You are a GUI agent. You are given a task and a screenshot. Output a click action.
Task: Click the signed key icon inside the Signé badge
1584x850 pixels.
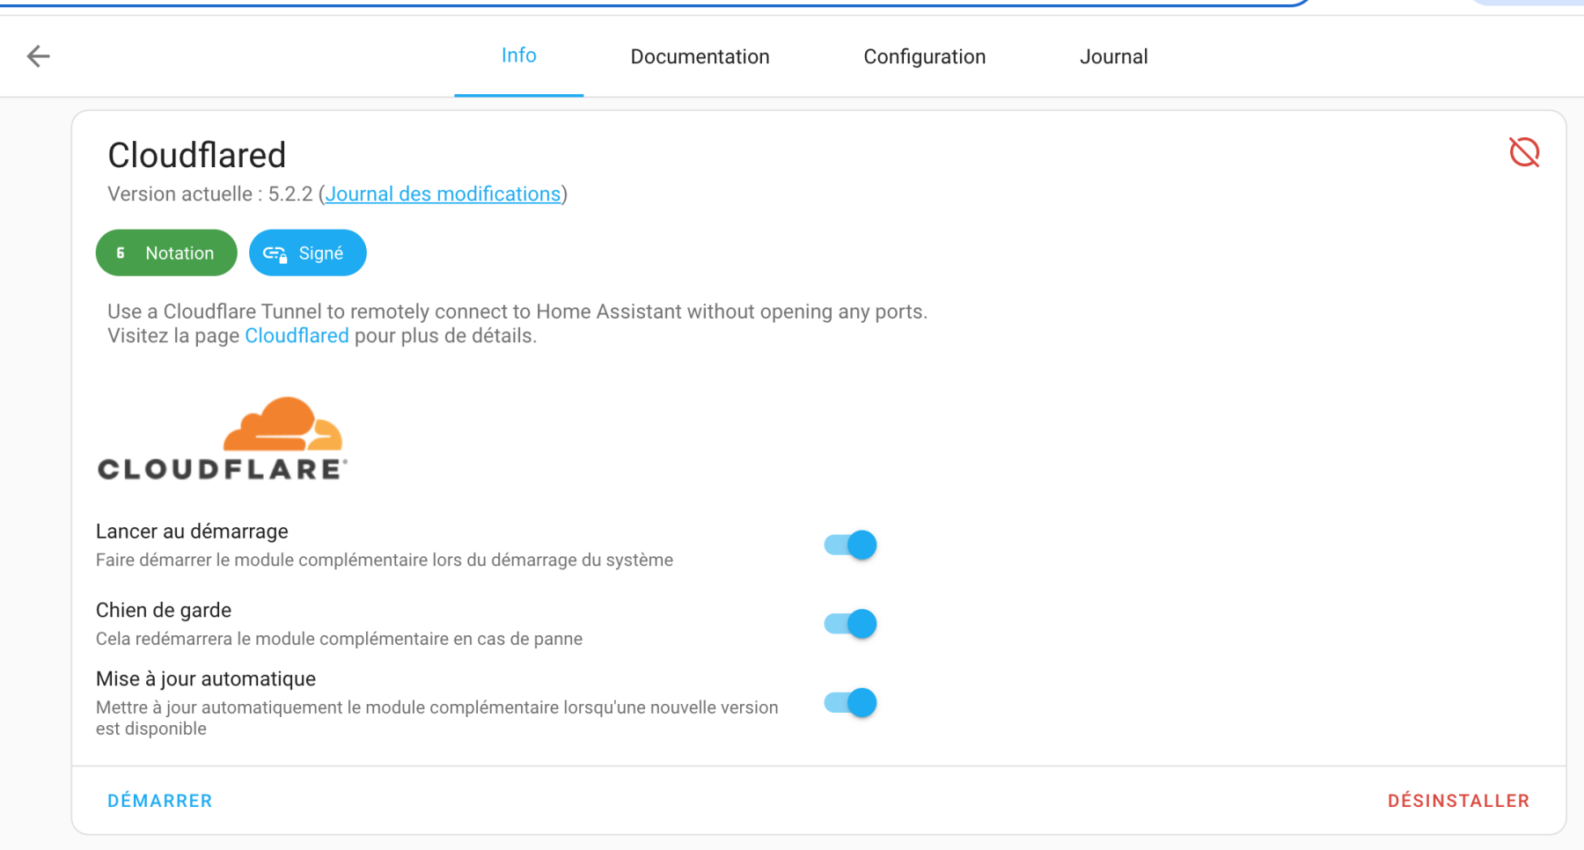tap(275, 253)
